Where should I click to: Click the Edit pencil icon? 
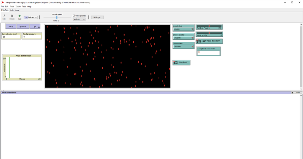(4, 16)
